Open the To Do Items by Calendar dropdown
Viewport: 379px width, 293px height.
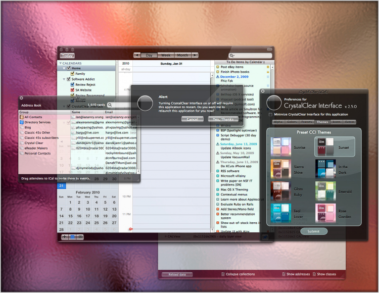[x=246, y=62]
